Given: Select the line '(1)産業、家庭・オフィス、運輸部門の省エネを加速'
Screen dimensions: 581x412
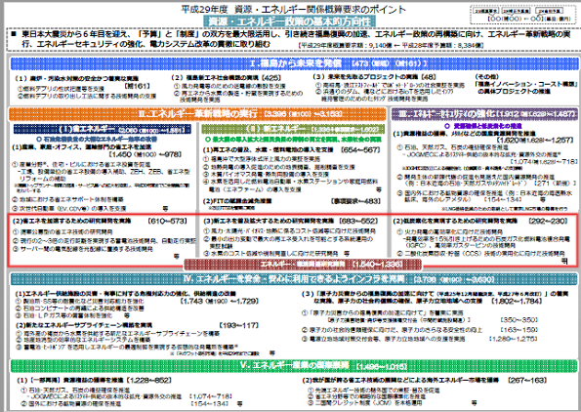Looking at the screenshot, I should pyautogui.click(x=81, y=147).
